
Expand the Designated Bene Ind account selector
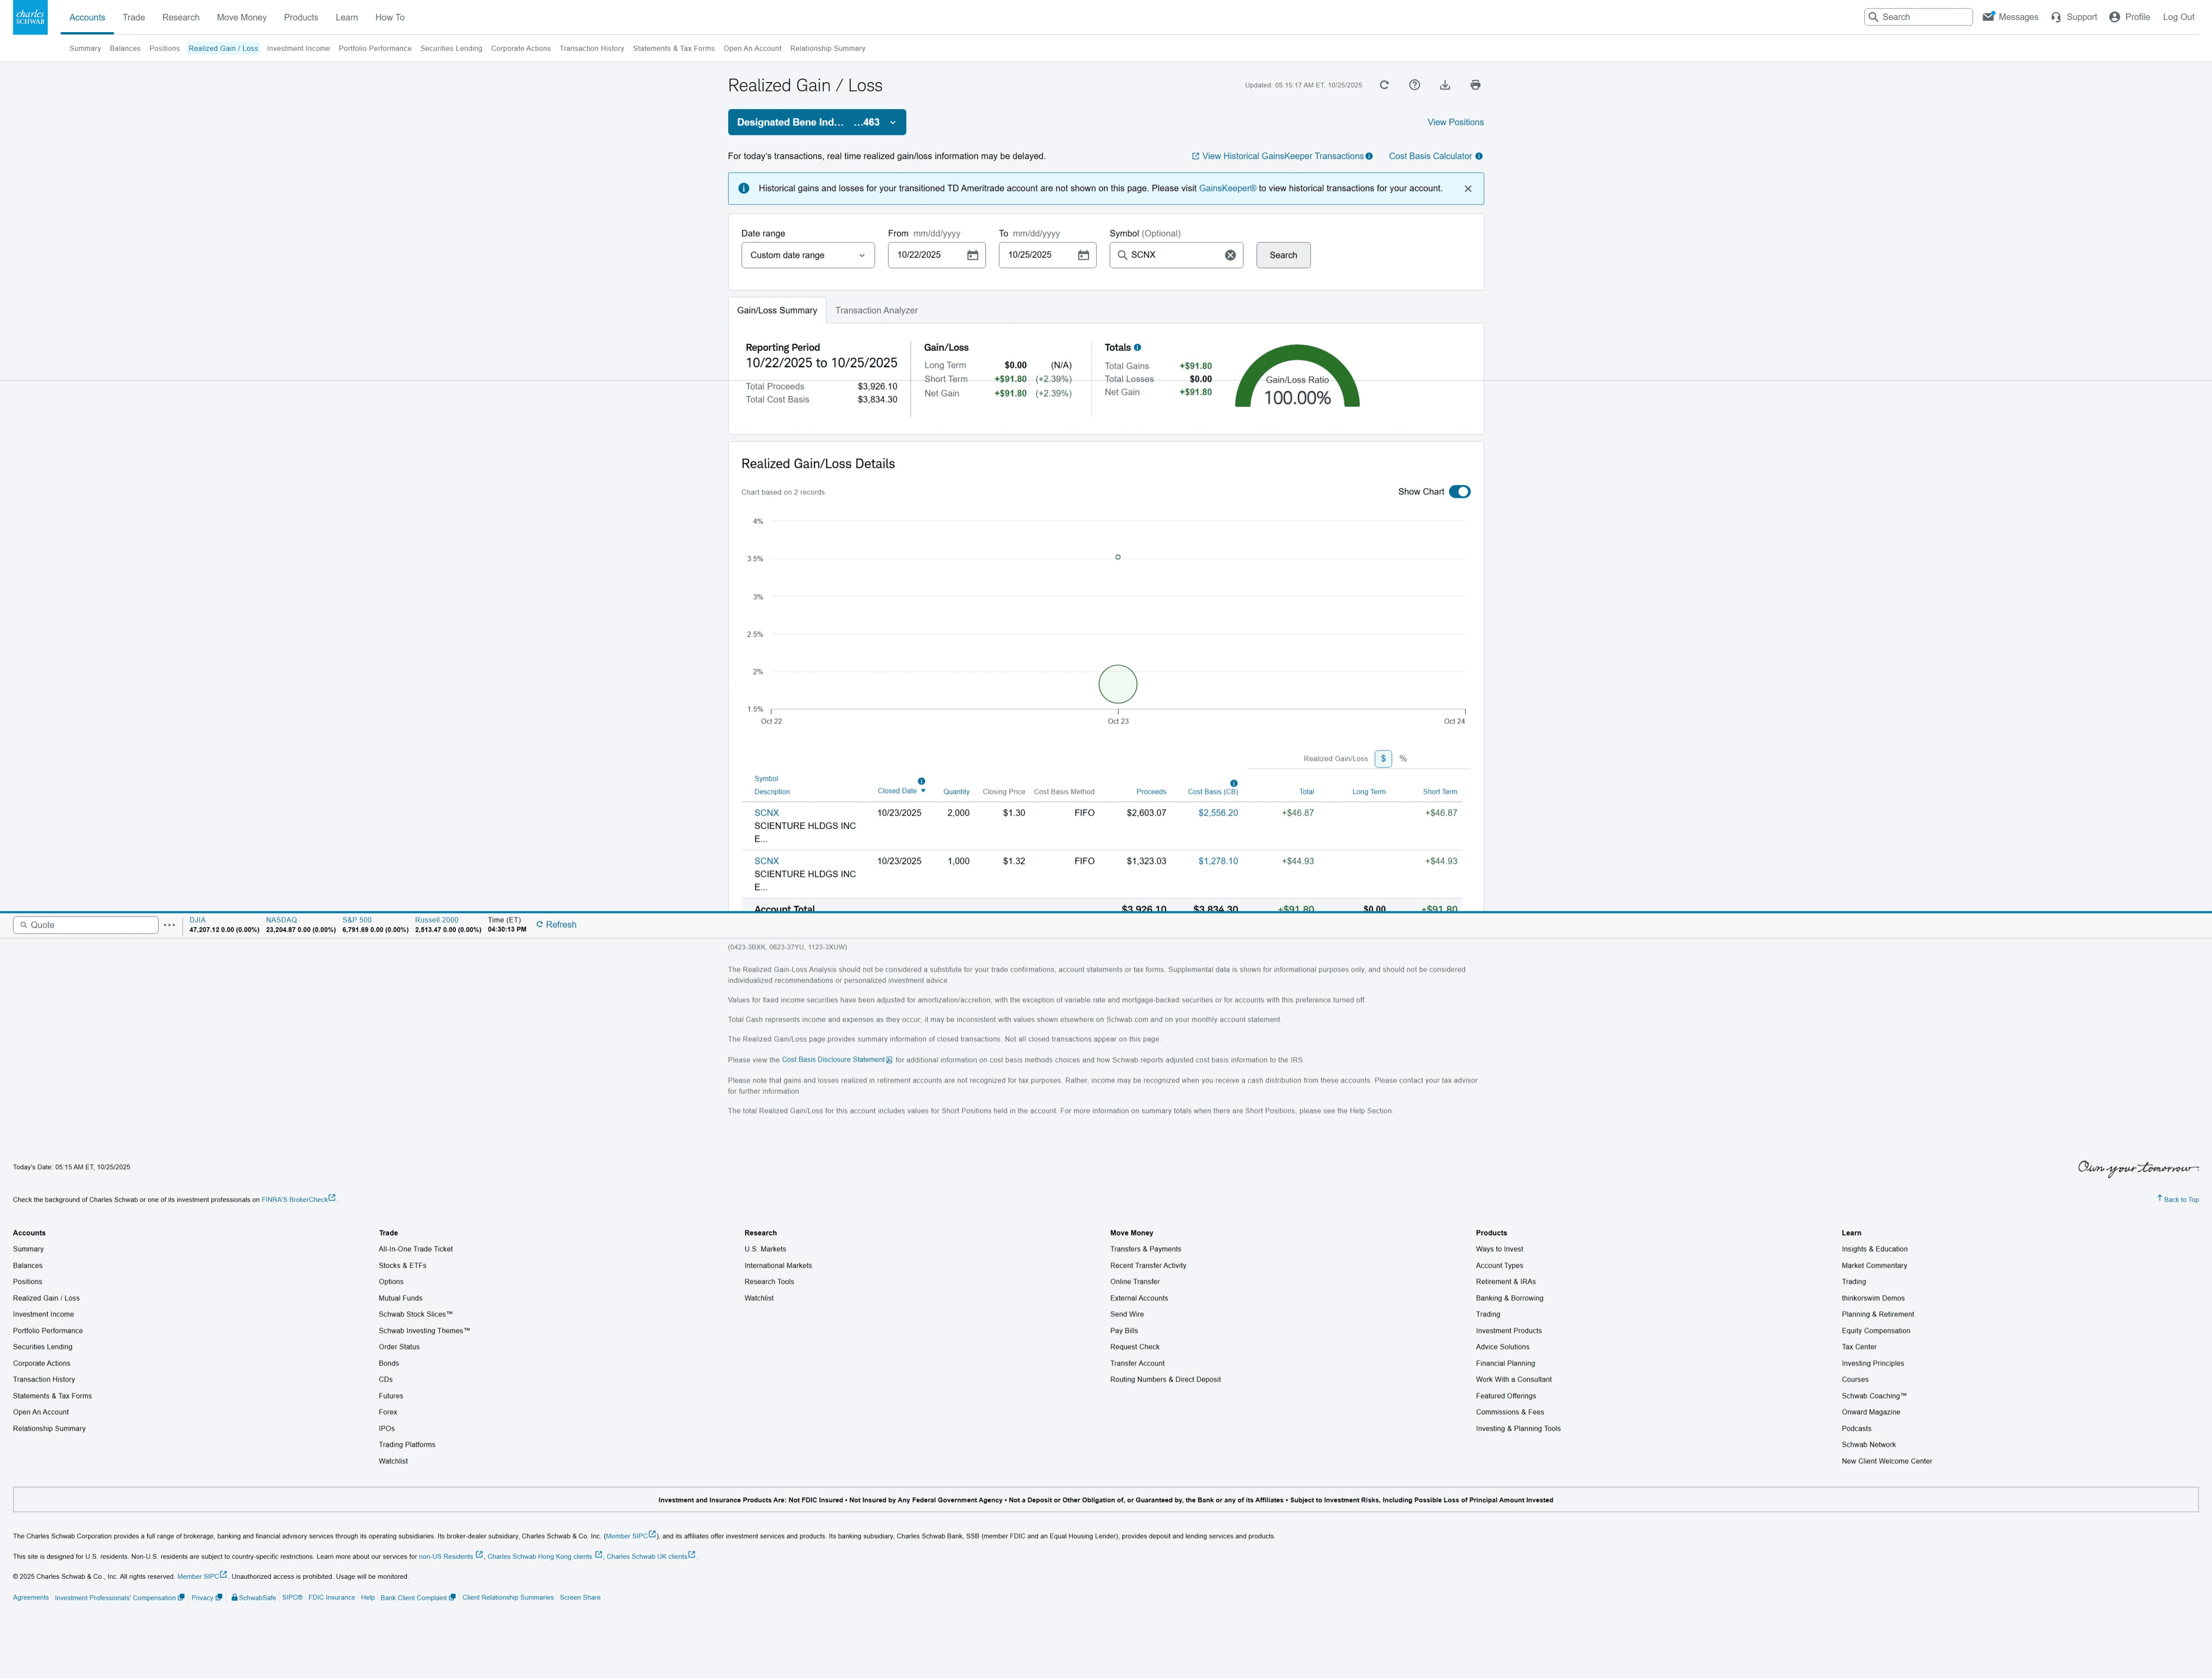[x=816, y=122]
